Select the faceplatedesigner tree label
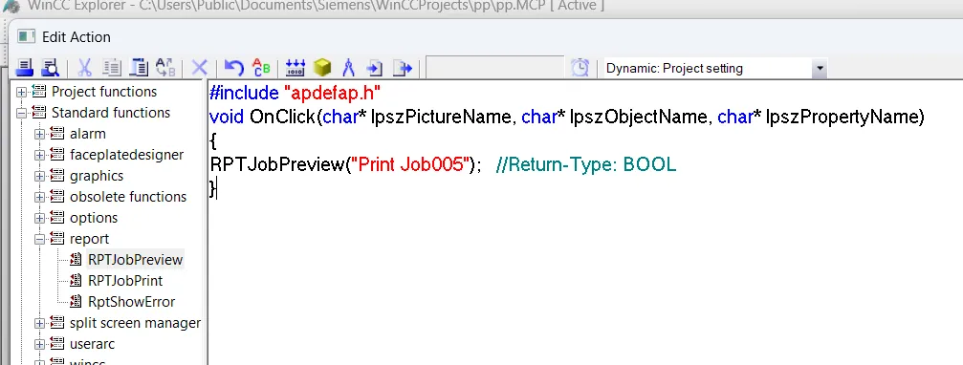Screen dimensions: 963x365 click(x=126, y=155)
